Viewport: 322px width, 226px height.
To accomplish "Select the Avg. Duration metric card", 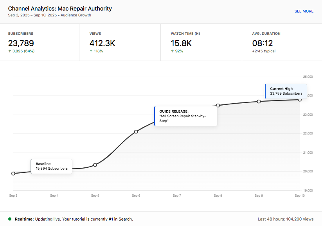I will pyautogui.click(x=282, y=42).
